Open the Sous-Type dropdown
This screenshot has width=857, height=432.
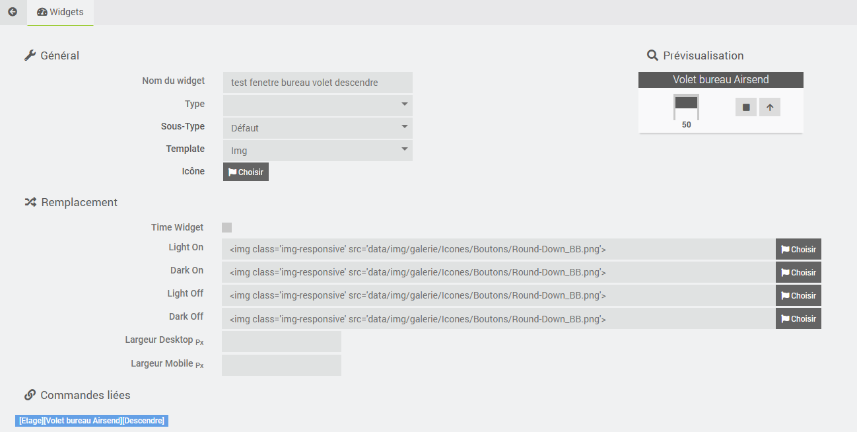click(318, 127)
